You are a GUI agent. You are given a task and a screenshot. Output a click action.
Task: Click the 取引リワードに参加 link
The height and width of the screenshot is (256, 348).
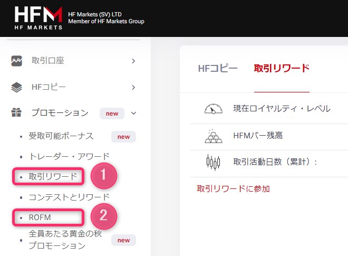tap(233, 189)
